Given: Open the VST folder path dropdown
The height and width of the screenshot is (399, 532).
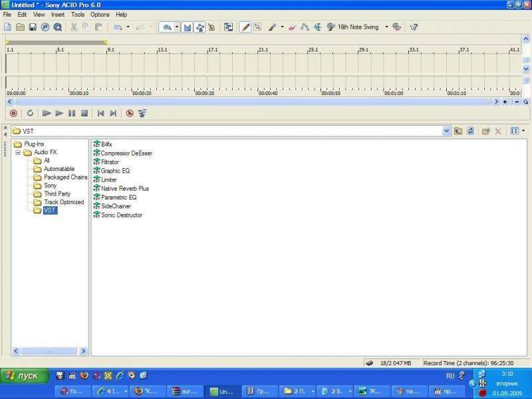Looking at the screenshot, I should (446, 131).
